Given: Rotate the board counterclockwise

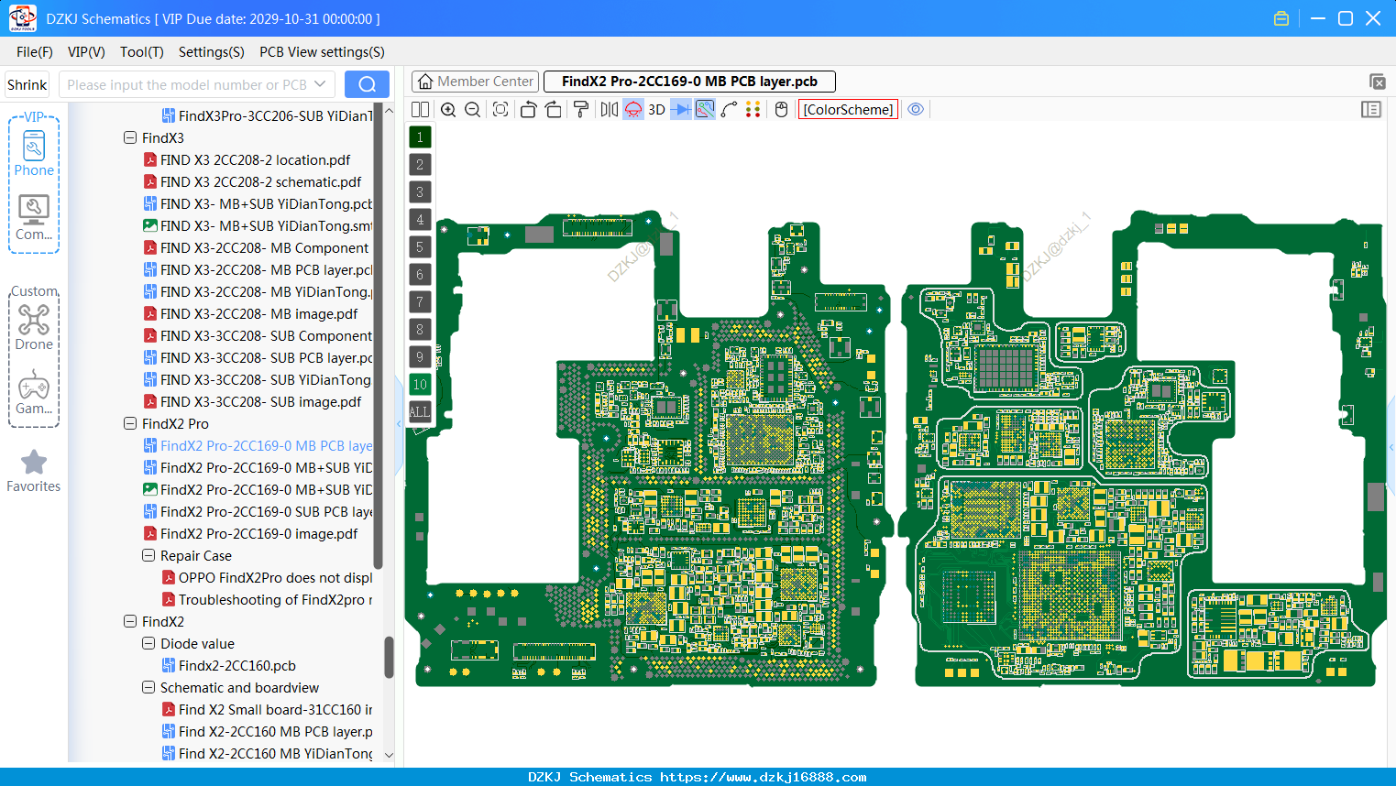Looking at the screenshot, I should [528, 110].
